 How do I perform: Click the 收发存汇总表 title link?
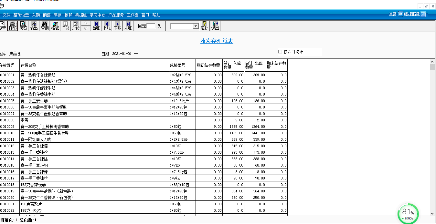[x=217, y=41]
